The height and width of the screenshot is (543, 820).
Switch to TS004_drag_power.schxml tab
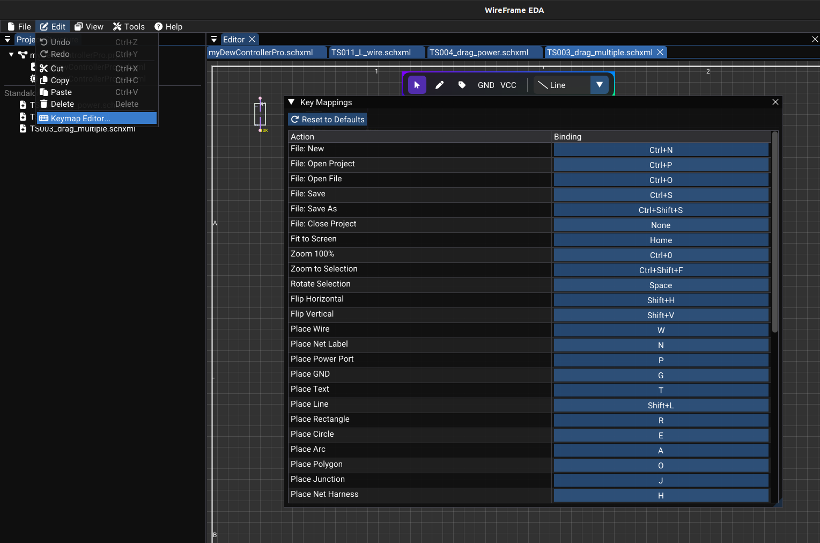click(x=485, y=52)
